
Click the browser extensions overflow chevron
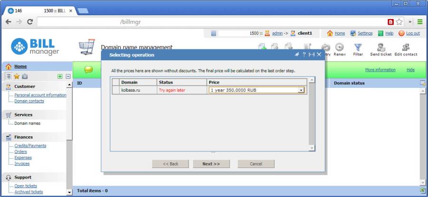[410, 22]
